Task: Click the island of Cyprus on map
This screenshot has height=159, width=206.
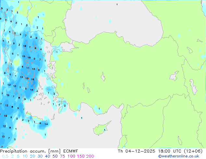Action: pyautogui.click(x=101, y=129)
